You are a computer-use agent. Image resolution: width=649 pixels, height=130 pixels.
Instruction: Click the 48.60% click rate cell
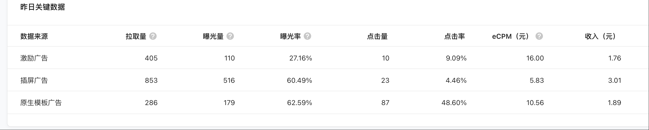click(x=454, y=103)
